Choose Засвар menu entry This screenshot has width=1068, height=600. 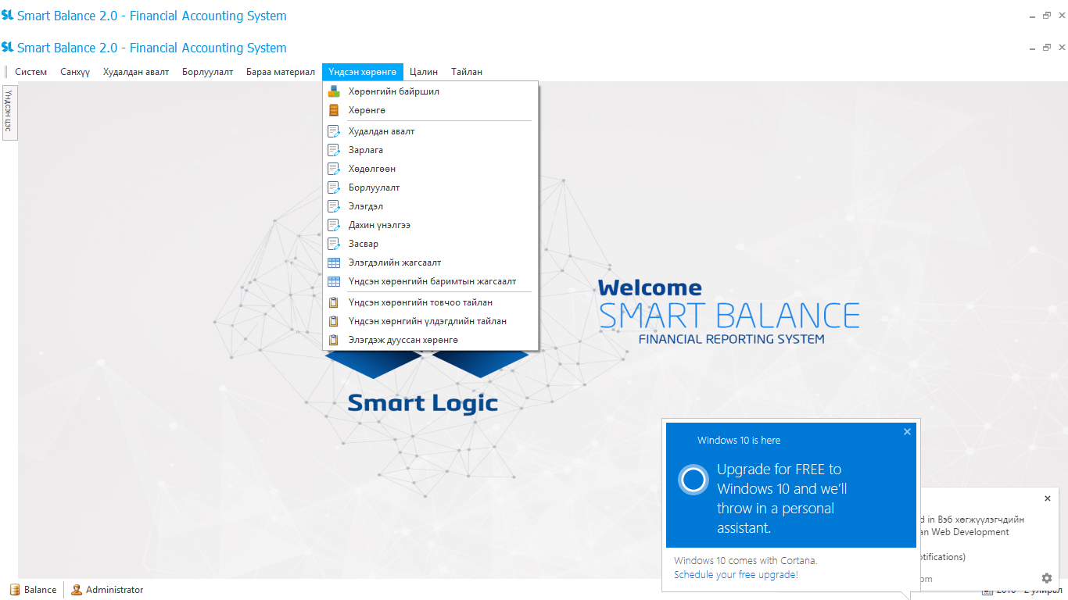point(430,244)
